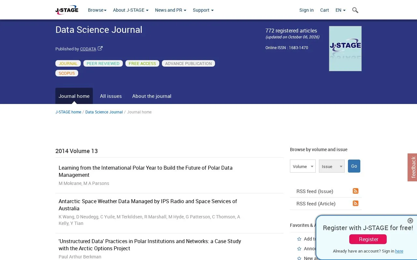Click the SCOPUS badge
The image size is (417, 260).
[x=67, y=73]
